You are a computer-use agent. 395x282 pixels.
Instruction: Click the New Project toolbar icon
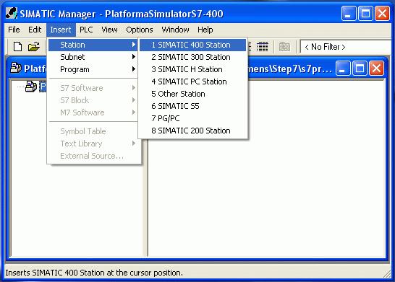tap(17, 46)
